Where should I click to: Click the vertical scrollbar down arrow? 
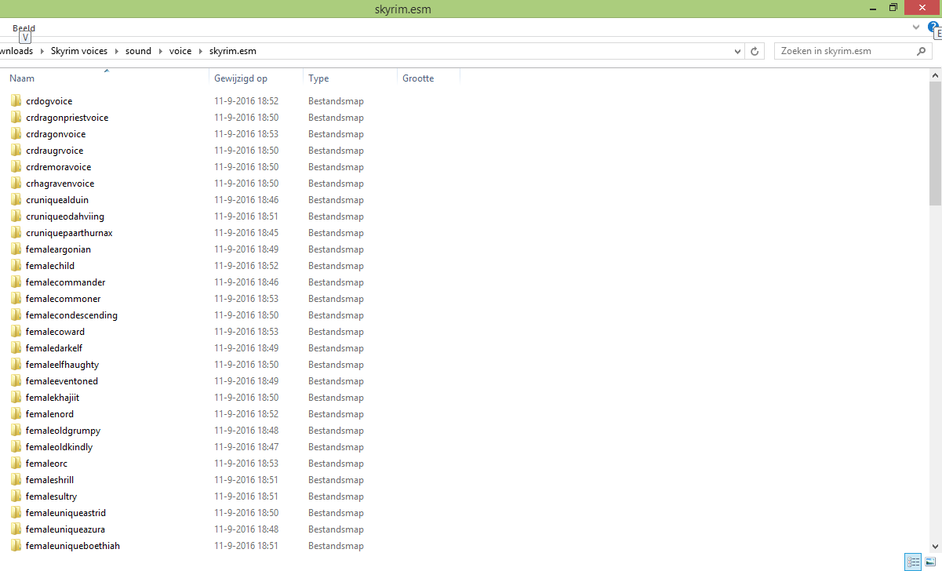tap(935, 547)
